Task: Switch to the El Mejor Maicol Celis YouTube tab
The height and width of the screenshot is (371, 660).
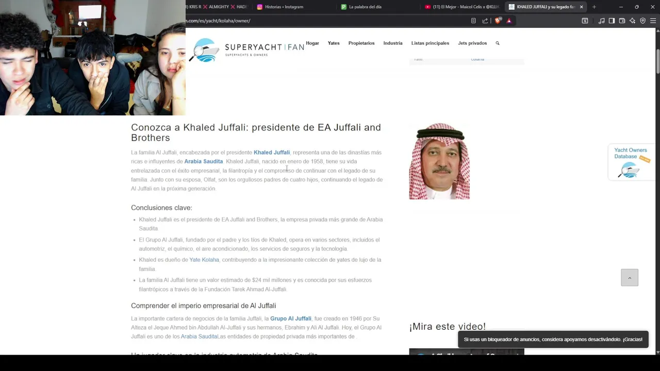Action: 461,7
